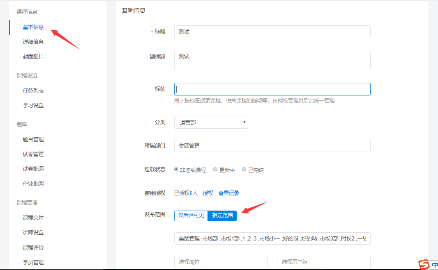Click the 查看记录 link

coord(228,193)
